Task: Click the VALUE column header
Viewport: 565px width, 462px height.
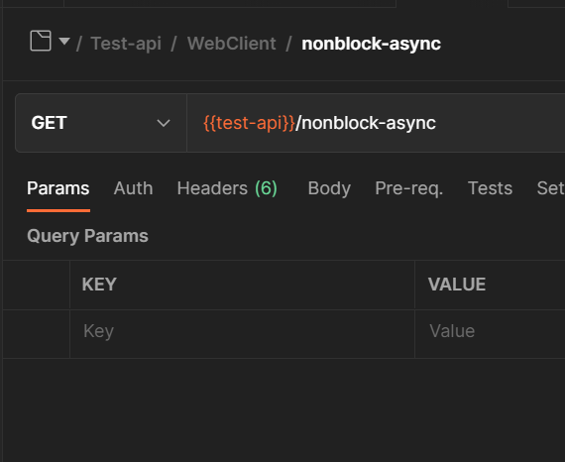Action: pos(457,285)
